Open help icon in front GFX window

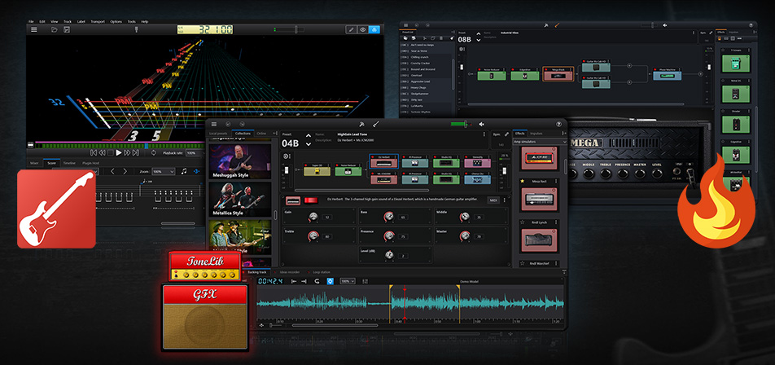coord(559,124)
